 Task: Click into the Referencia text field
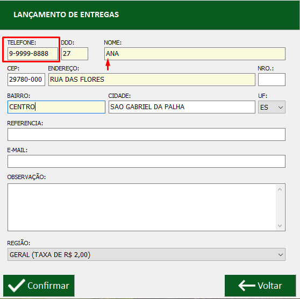point(146,134)
